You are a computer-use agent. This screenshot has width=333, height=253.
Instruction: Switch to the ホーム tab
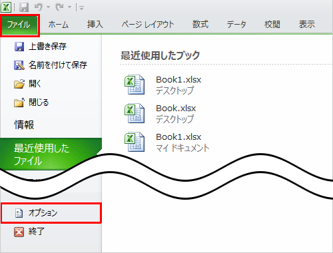click(x=58, y=24)
